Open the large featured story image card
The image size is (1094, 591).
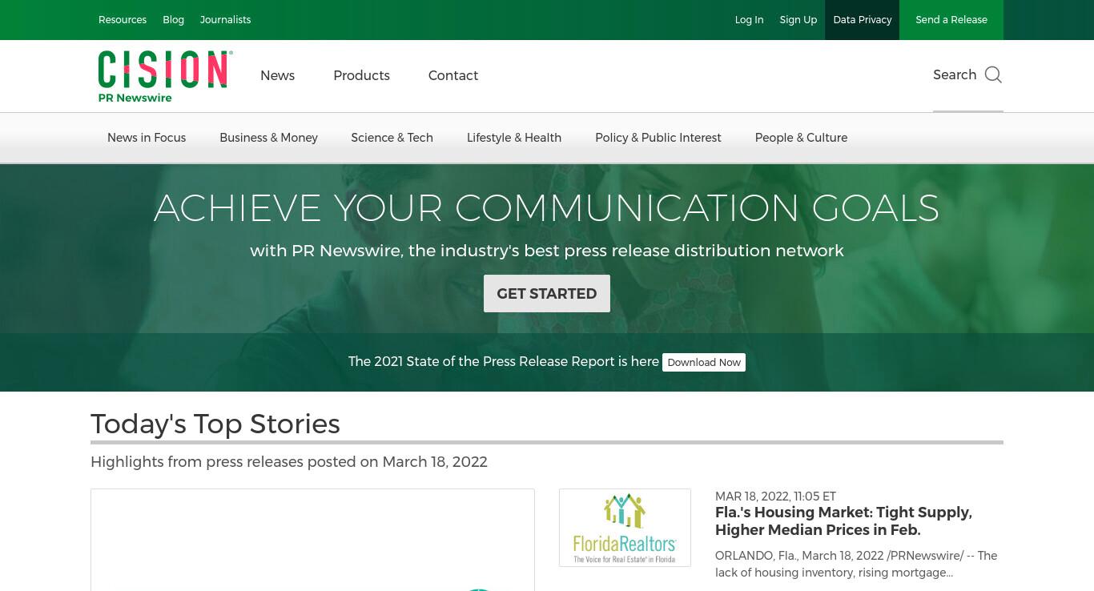(312, 540)
